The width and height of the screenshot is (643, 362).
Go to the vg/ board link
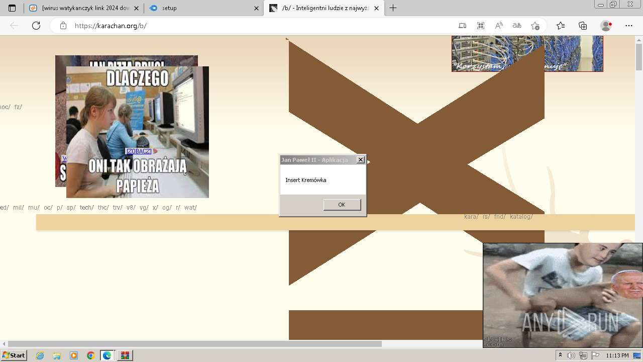[x=144, y=208]
